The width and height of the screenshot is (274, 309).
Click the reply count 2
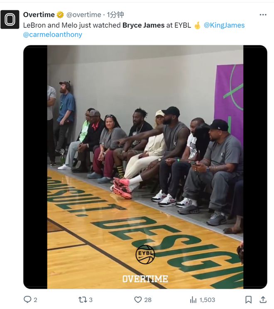coord(35,300)
